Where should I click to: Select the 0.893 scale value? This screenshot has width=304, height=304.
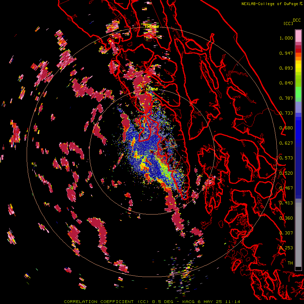(x=286, y=68)
